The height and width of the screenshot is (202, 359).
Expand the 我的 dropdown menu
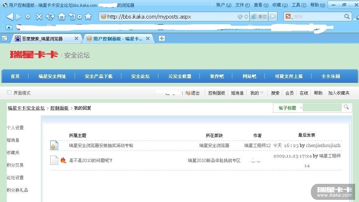257,93
